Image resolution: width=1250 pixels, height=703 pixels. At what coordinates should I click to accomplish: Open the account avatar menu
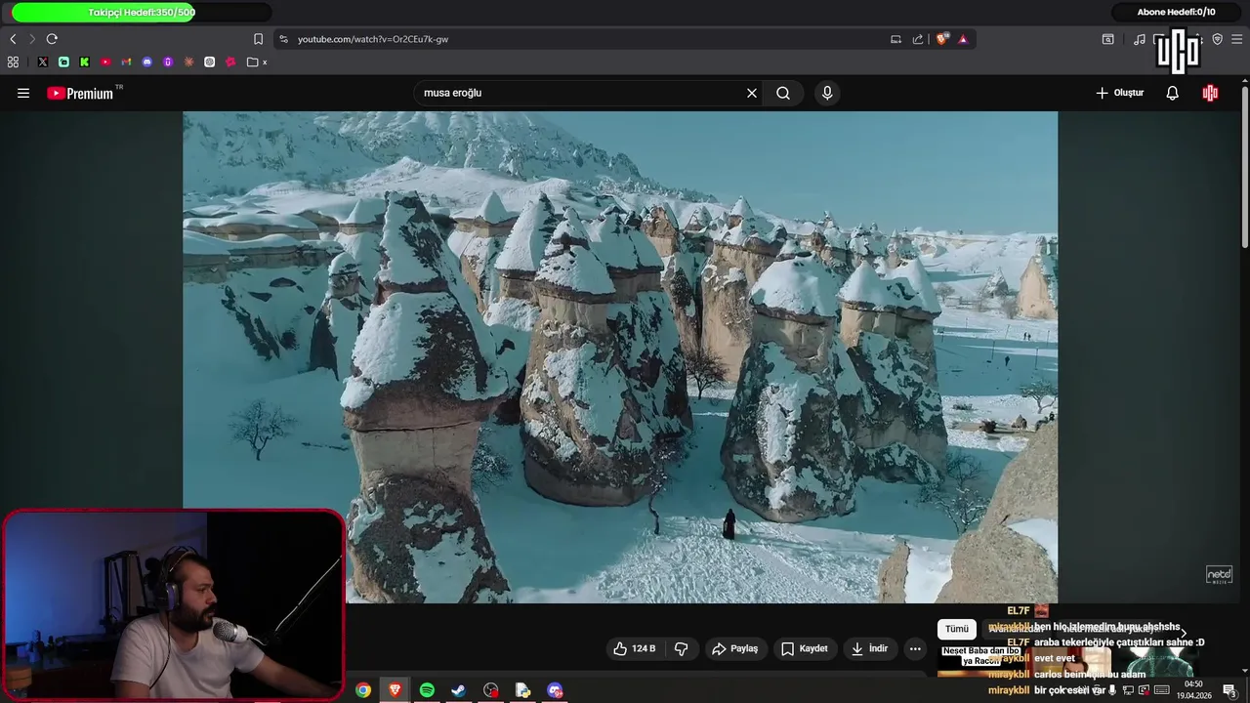click(1211, 93)
